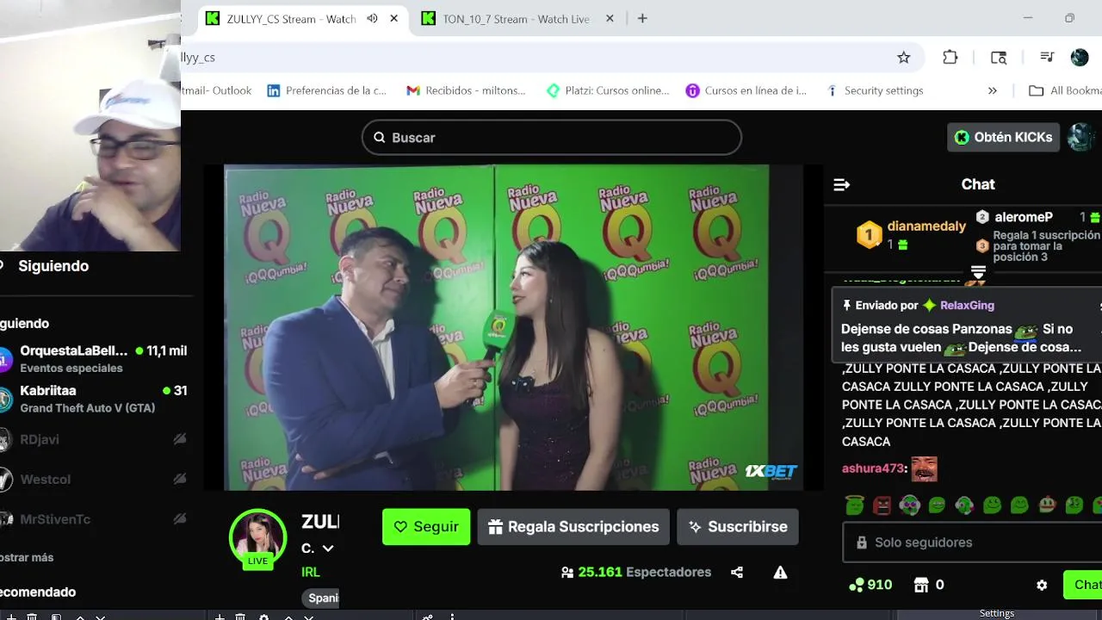The height and width of the screenshot is (620, 1102).
Task: Open the Platzi: Cursos online bookmark
Action: coord(608,90)
